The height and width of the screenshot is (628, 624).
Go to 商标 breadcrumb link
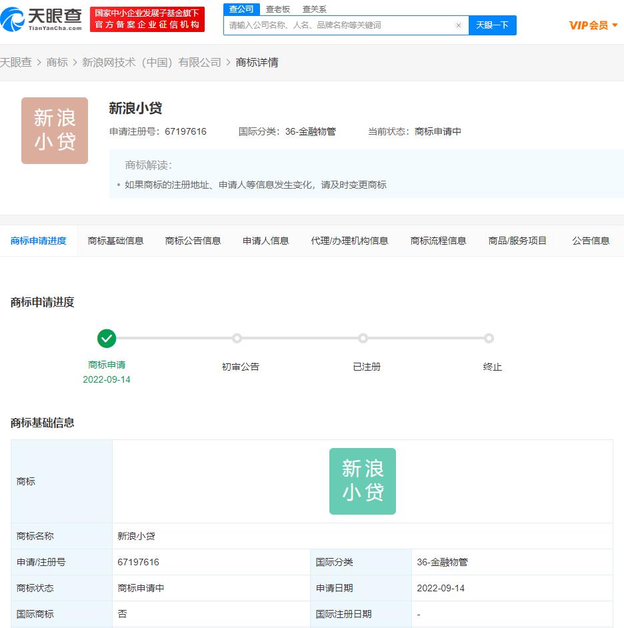(57, 63)
